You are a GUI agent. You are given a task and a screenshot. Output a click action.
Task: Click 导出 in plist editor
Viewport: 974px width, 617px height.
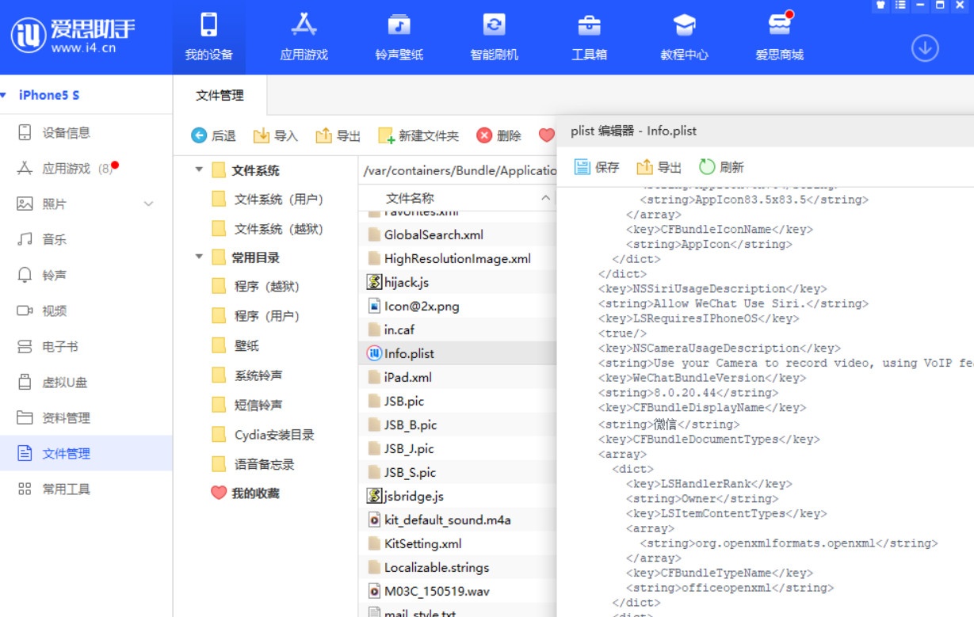[659, 167]
